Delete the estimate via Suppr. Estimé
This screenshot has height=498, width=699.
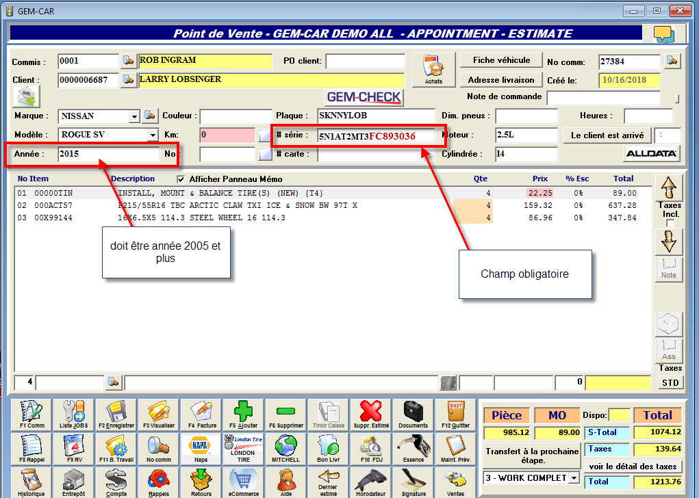coord(371,415)
